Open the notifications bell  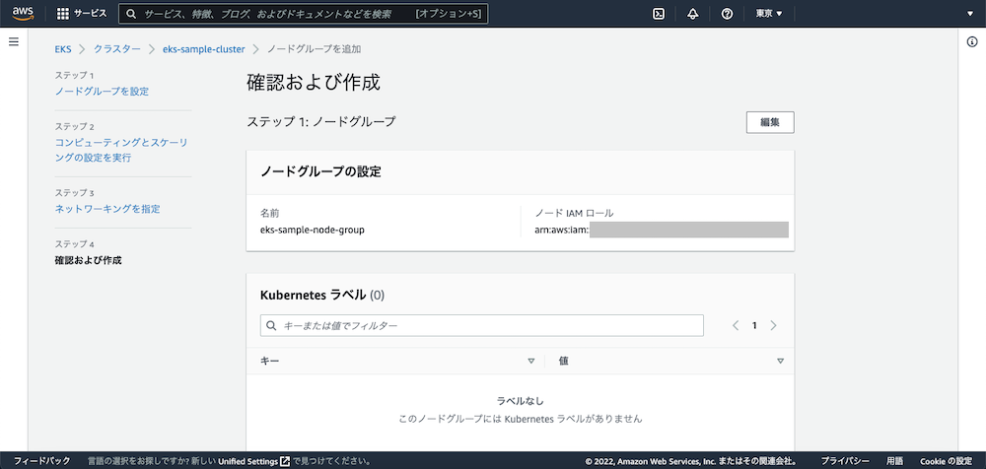pos(692,14)
